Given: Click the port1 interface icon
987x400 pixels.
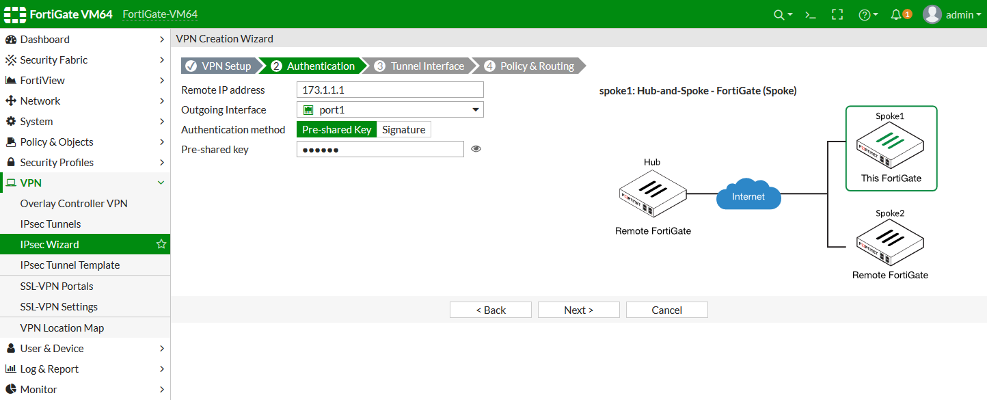Looking at the screenshot, I should coord(308,110).
